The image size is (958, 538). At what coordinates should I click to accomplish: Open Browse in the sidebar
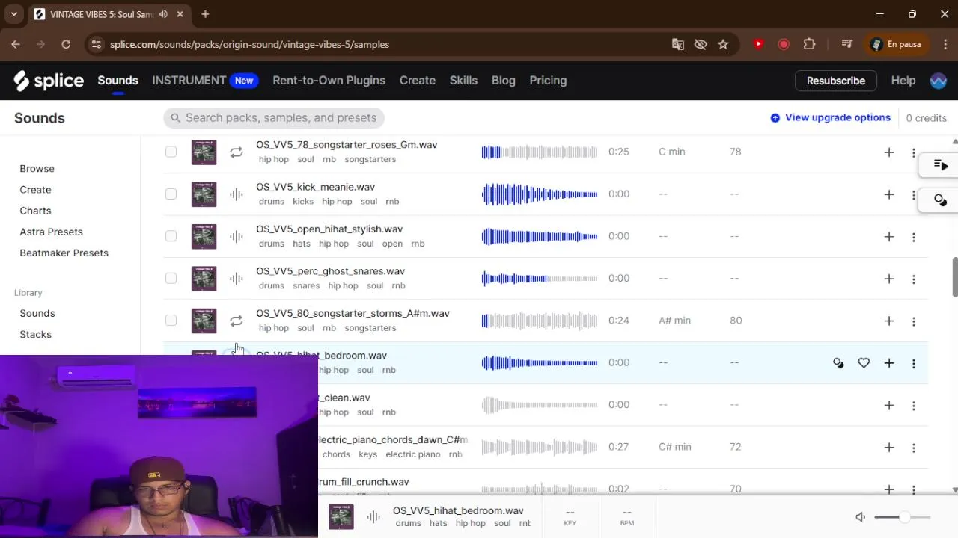point(37,169)
